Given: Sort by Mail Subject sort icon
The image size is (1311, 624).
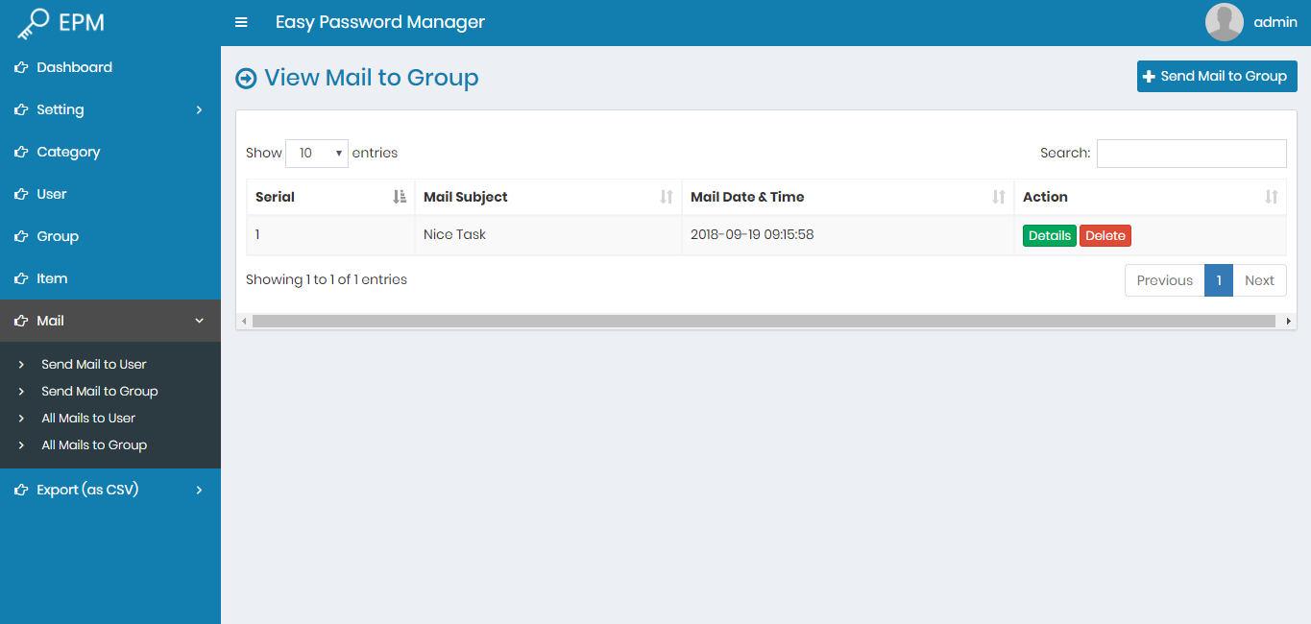Looking at the screenshot, I should pyautogui.click(x=667, y=197).
